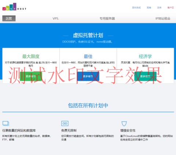176x155 pixels.
Task: Click the $0.01 price text
Action: tap(145, 66)
